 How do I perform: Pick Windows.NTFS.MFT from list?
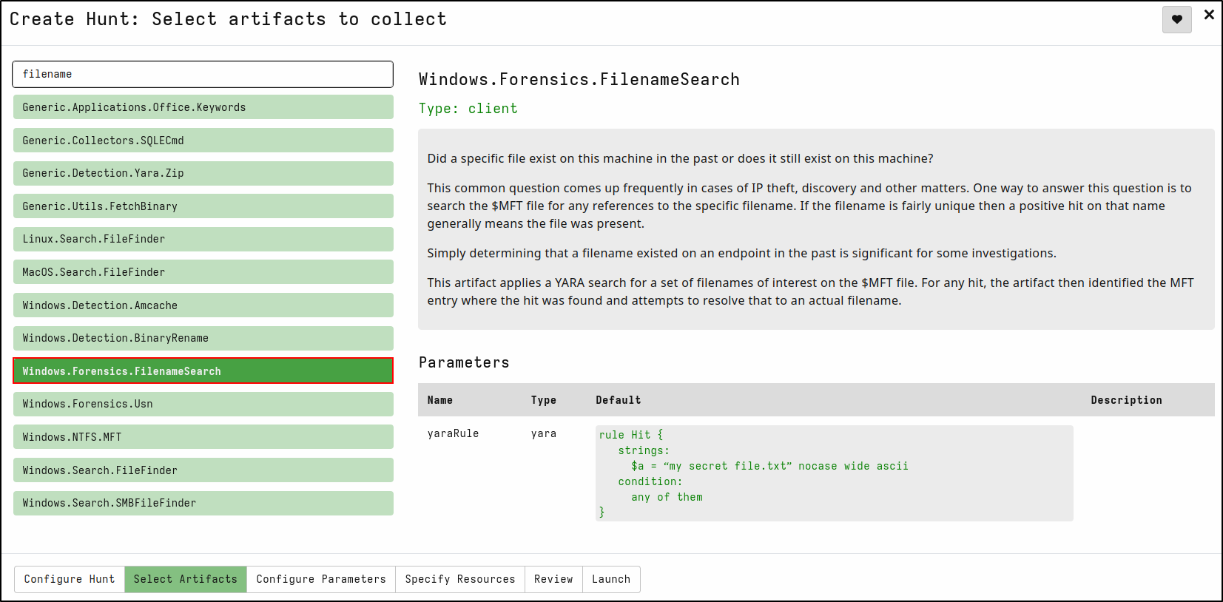pos(203,437)
